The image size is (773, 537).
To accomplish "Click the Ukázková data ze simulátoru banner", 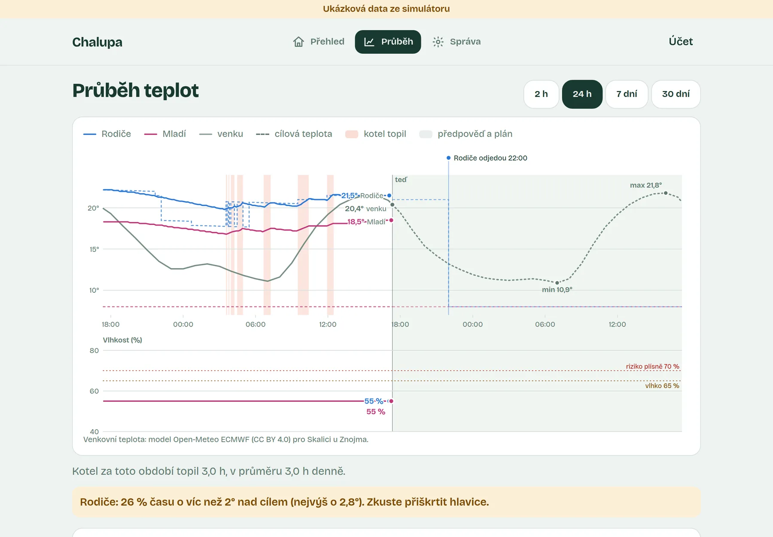I will tap(386, 9).
